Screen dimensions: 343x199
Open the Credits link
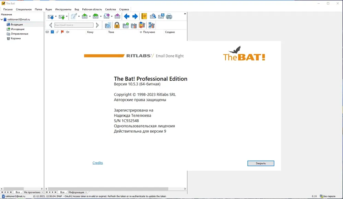[x=97, y=163]
